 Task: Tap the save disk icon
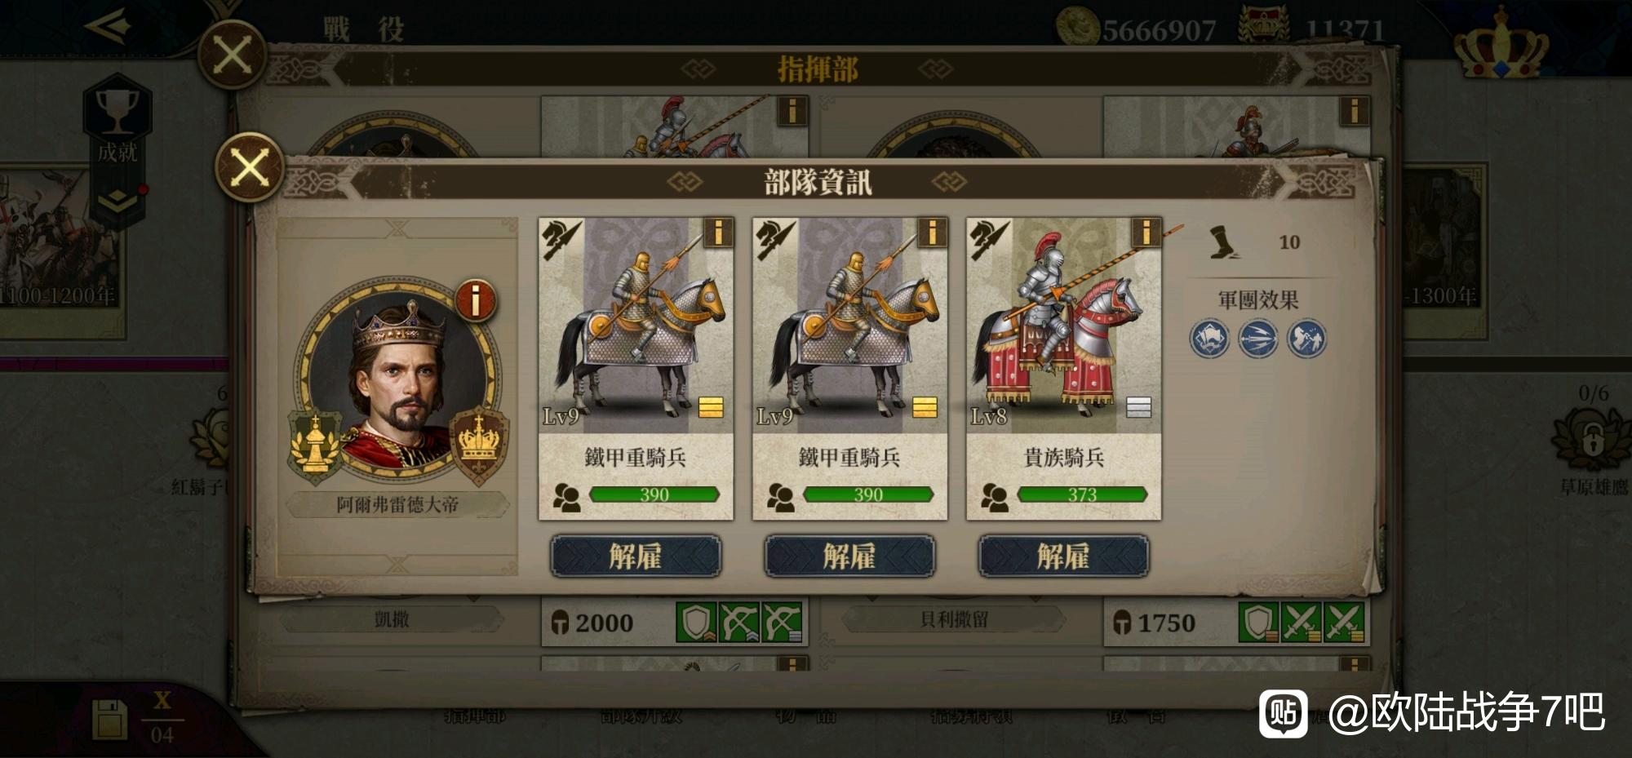[109, 719]
